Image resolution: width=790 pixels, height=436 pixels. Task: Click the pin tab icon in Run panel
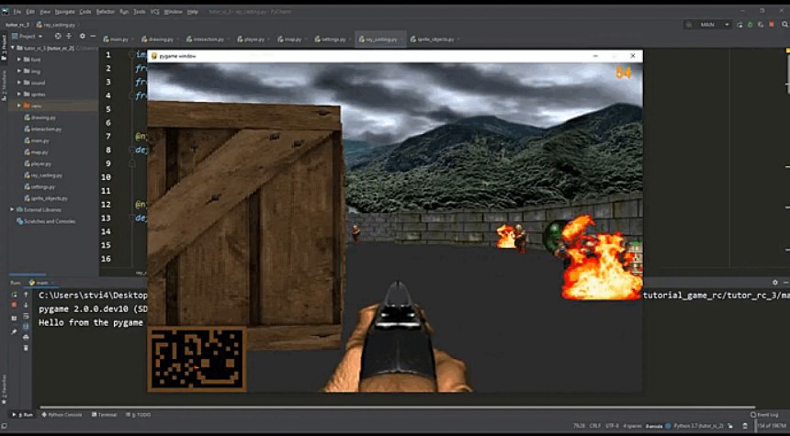(14, 331)
